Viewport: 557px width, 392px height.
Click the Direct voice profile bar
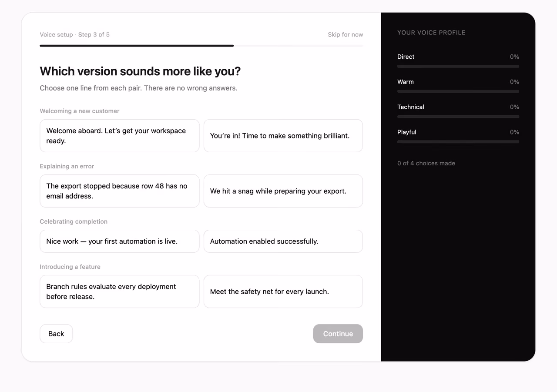458,67
